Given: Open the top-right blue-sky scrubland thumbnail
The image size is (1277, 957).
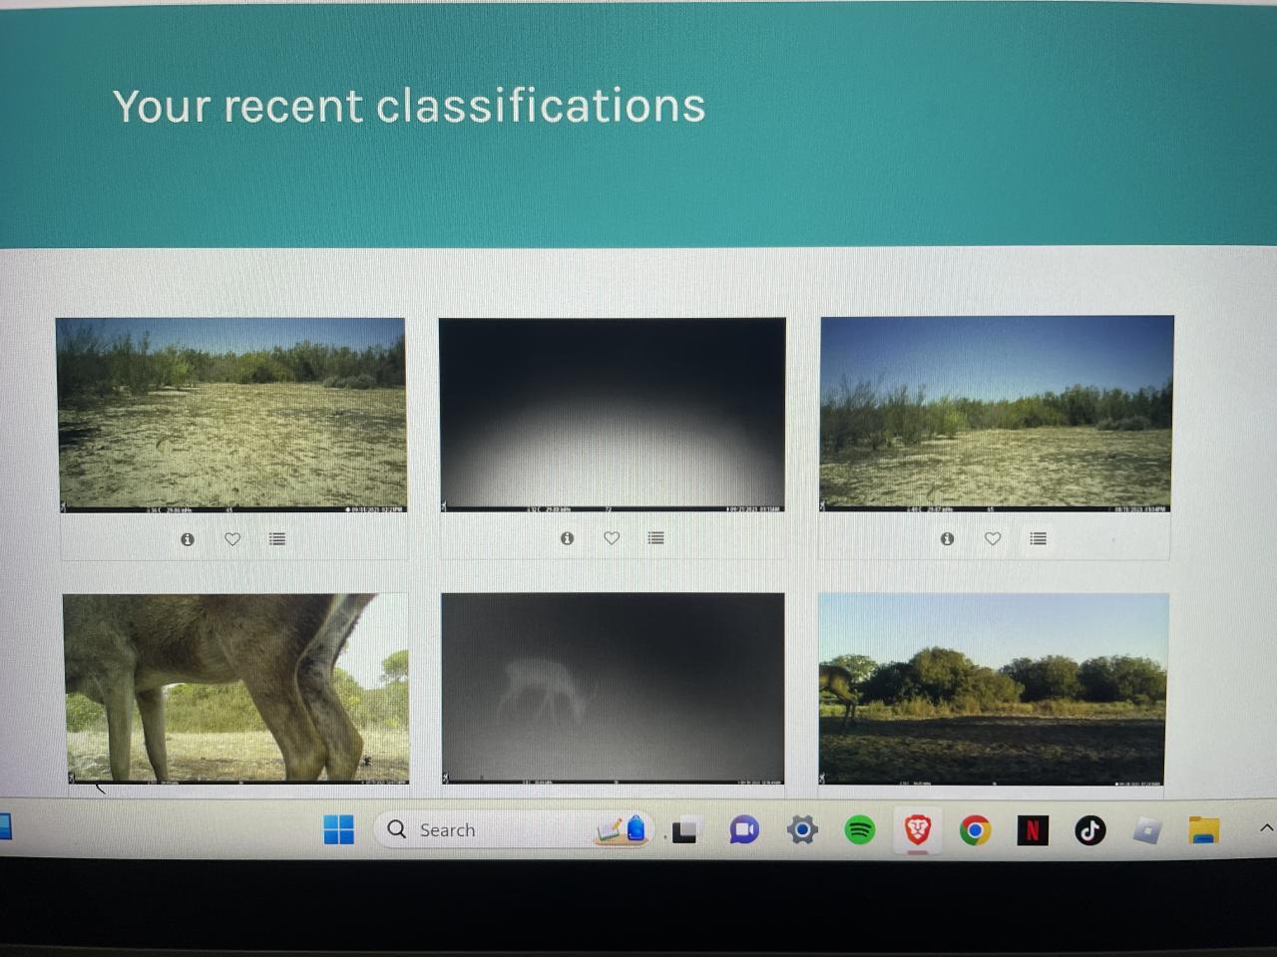Looking at the screenshot, I should [x=996, y=414].
